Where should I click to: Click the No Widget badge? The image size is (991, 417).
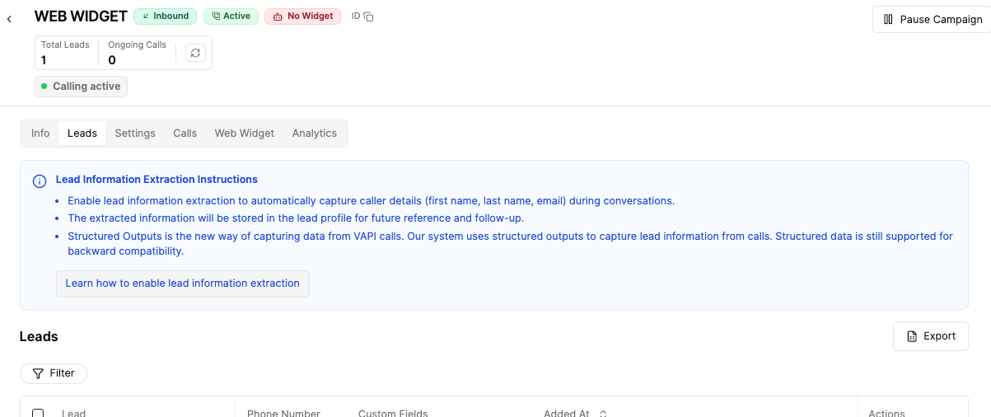point(302,16)
